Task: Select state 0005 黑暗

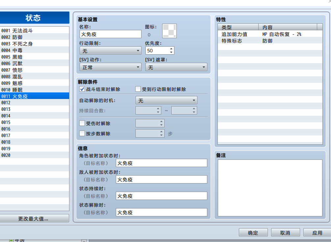Action: coord(35,57)
